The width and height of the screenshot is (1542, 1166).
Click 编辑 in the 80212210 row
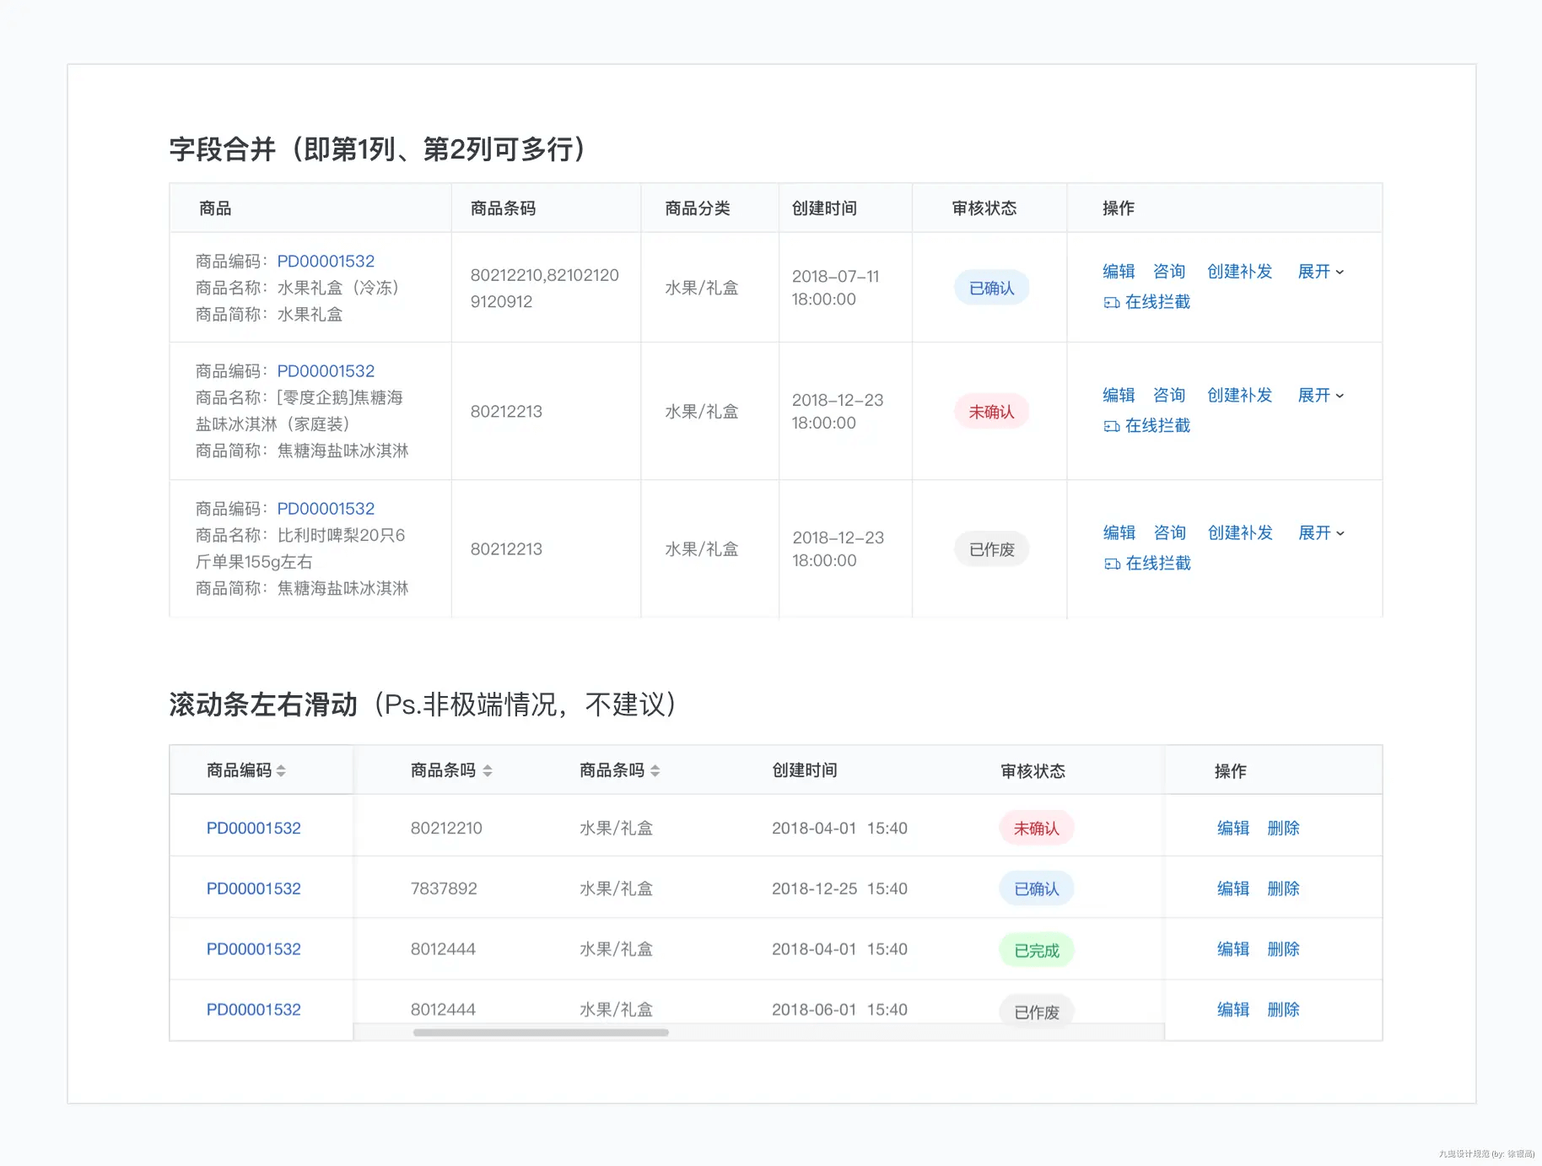point(1233,829)
